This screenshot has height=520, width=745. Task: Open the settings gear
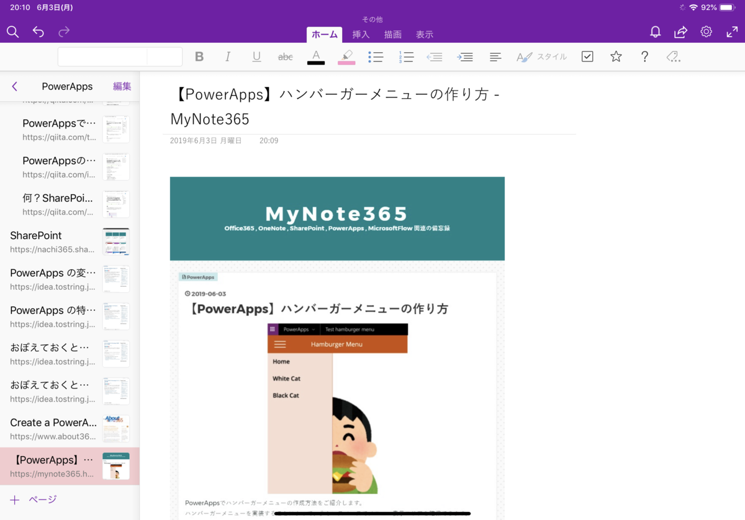[706, 32]
